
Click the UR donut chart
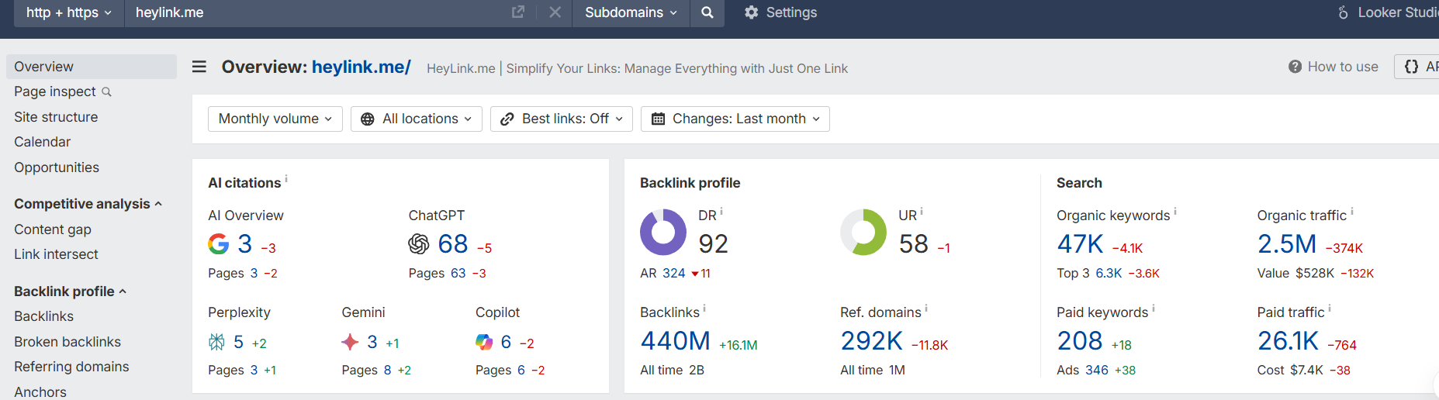(x=863, y=232)
